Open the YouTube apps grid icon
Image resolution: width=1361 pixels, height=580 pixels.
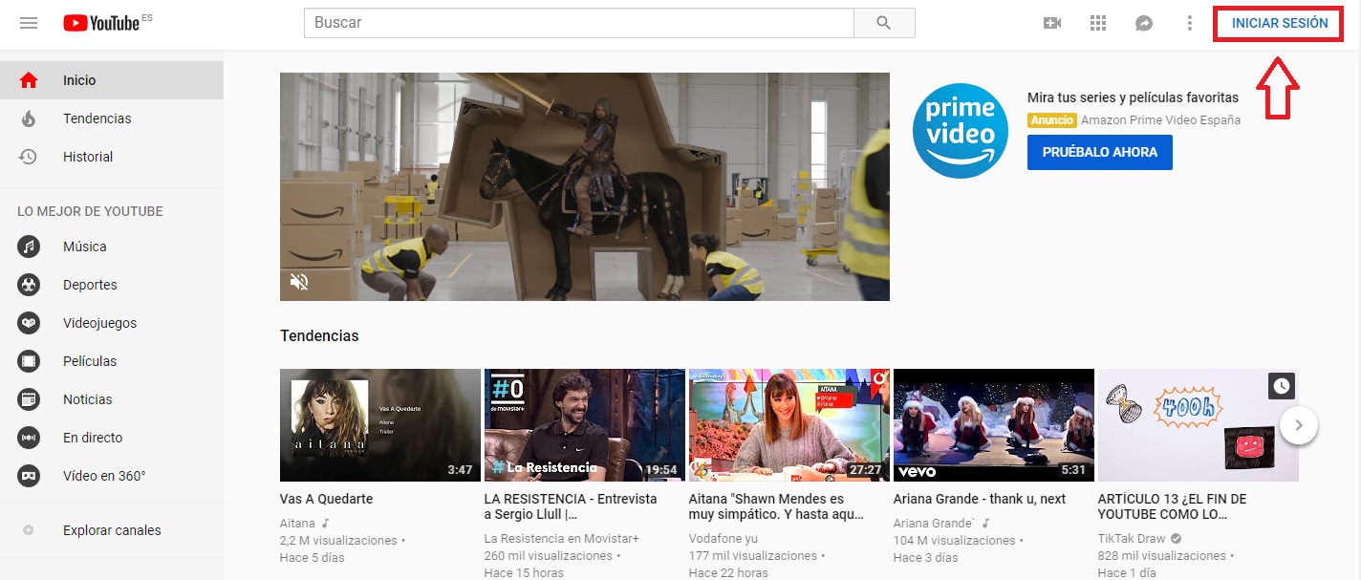click(1098, 23)
